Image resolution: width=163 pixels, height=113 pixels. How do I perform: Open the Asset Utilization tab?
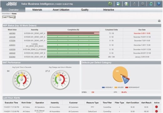click(61, 10)
